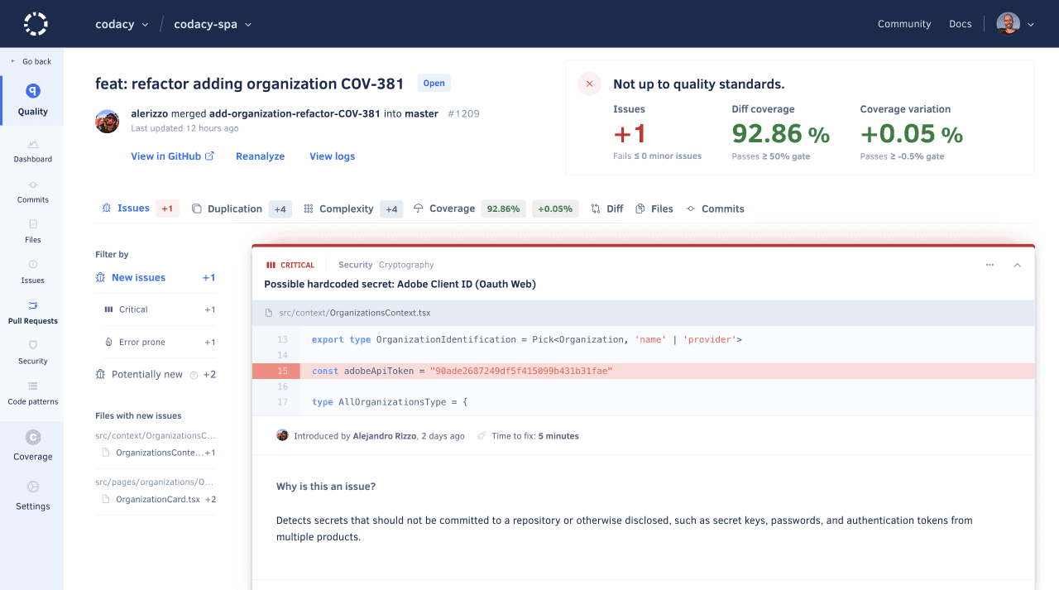The image size is (1059, 590).
Task: Collapse the hardcoded secret issue card
Action: (1017, 265)
